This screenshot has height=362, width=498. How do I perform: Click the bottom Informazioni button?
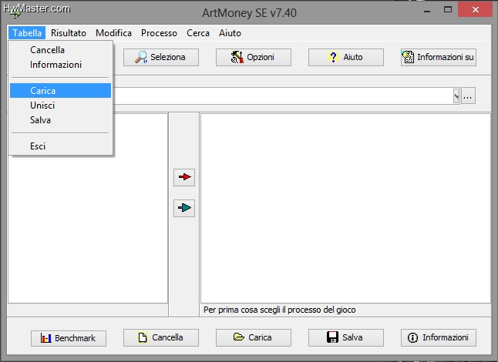click(439, 337)
